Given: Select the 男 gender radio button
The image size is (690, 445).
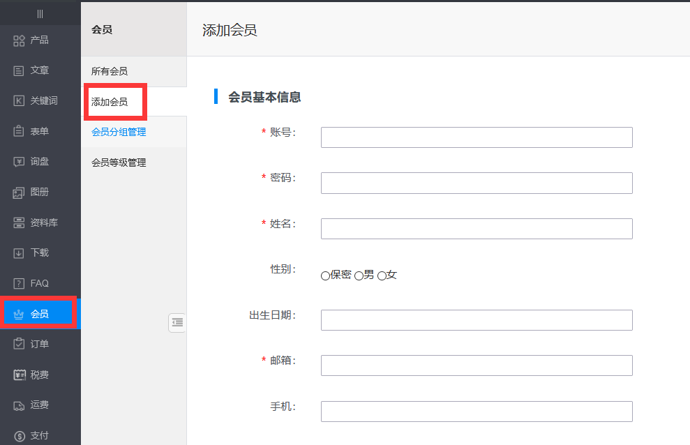Looking at the screenshot, I should pyautogui.click(x=359, y=276).
